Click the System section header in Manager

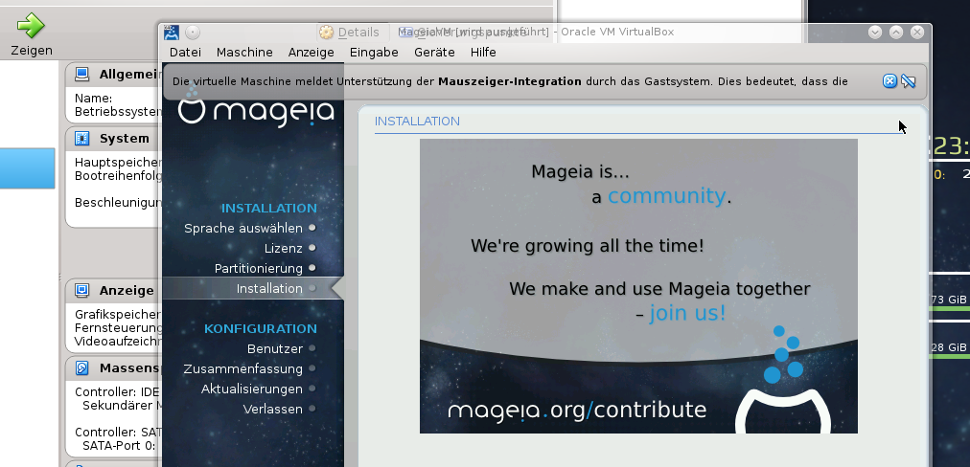pyautogui.click(x=112, y=139)
